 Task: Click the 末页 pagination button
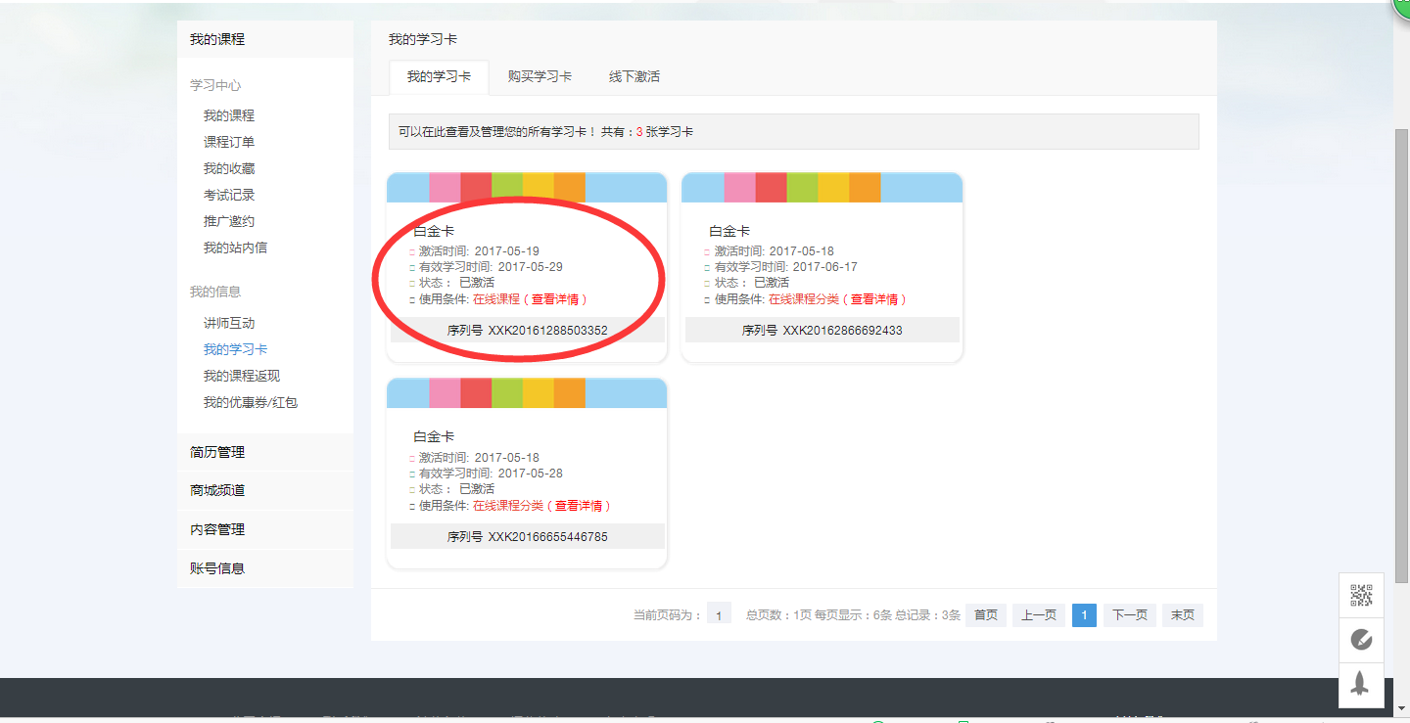[1182, 614]
